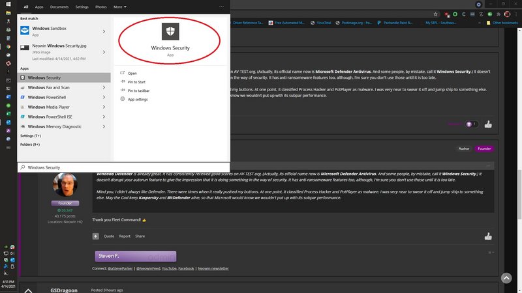The width and height of the screenshot is (522, 293).
Task: Switch to the Apps search tab
Action: (x=39, y=7)
